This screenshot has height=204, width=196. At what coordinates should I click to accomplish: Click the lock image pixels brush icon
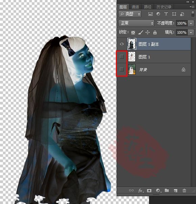[141, 32]
